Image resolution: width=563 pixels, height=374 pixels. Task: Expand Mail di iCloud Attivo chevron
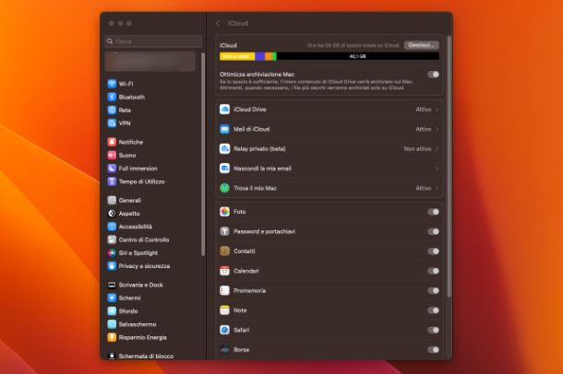click(437, 129)
